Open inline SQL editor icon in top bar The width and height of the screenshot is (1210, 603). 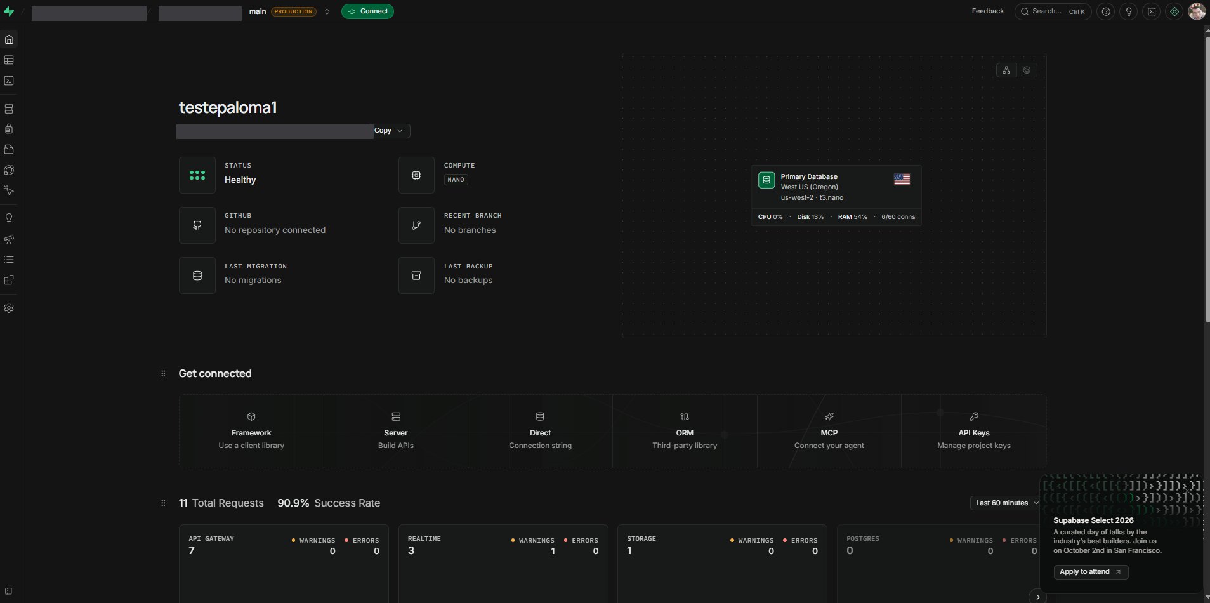(x=1152, y=11)
